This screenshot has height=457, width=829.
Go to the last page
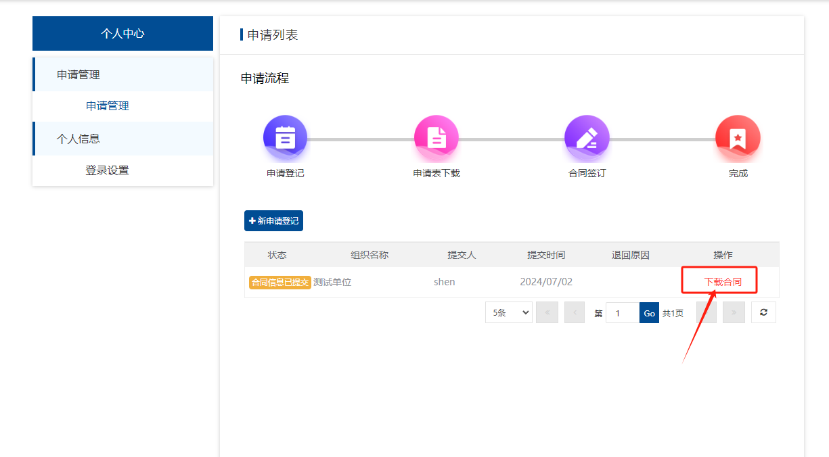pos(734,312)
